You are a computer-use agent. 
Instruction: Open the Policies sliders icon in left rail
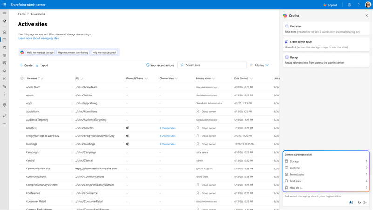point(4,47)
